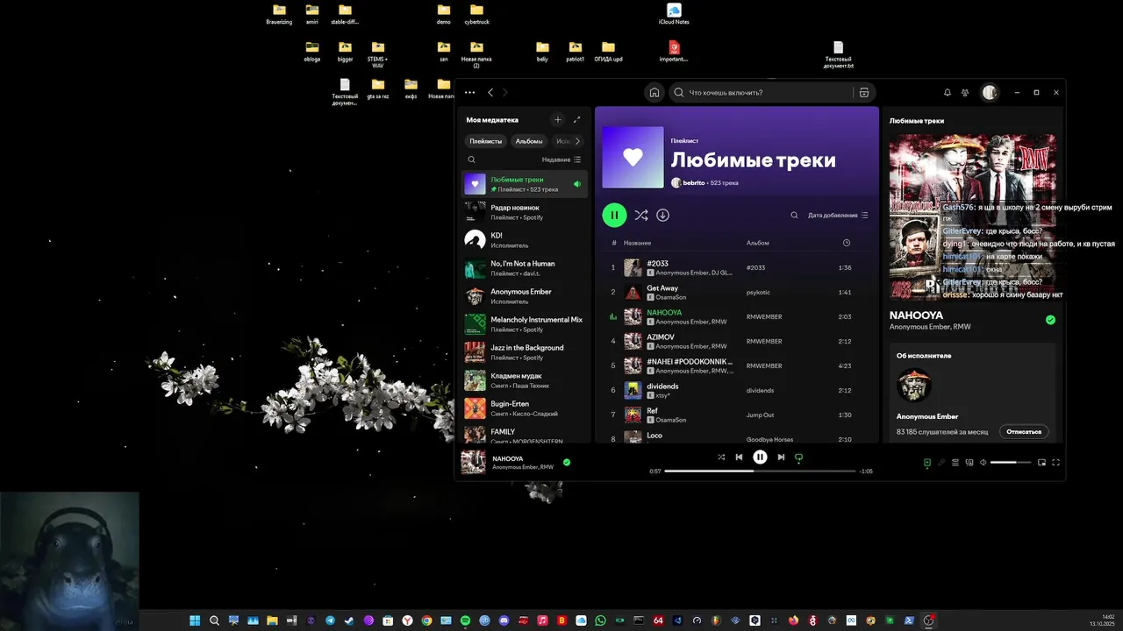Go forward with the right arrow in Spotify

click(x=505, y=92)
